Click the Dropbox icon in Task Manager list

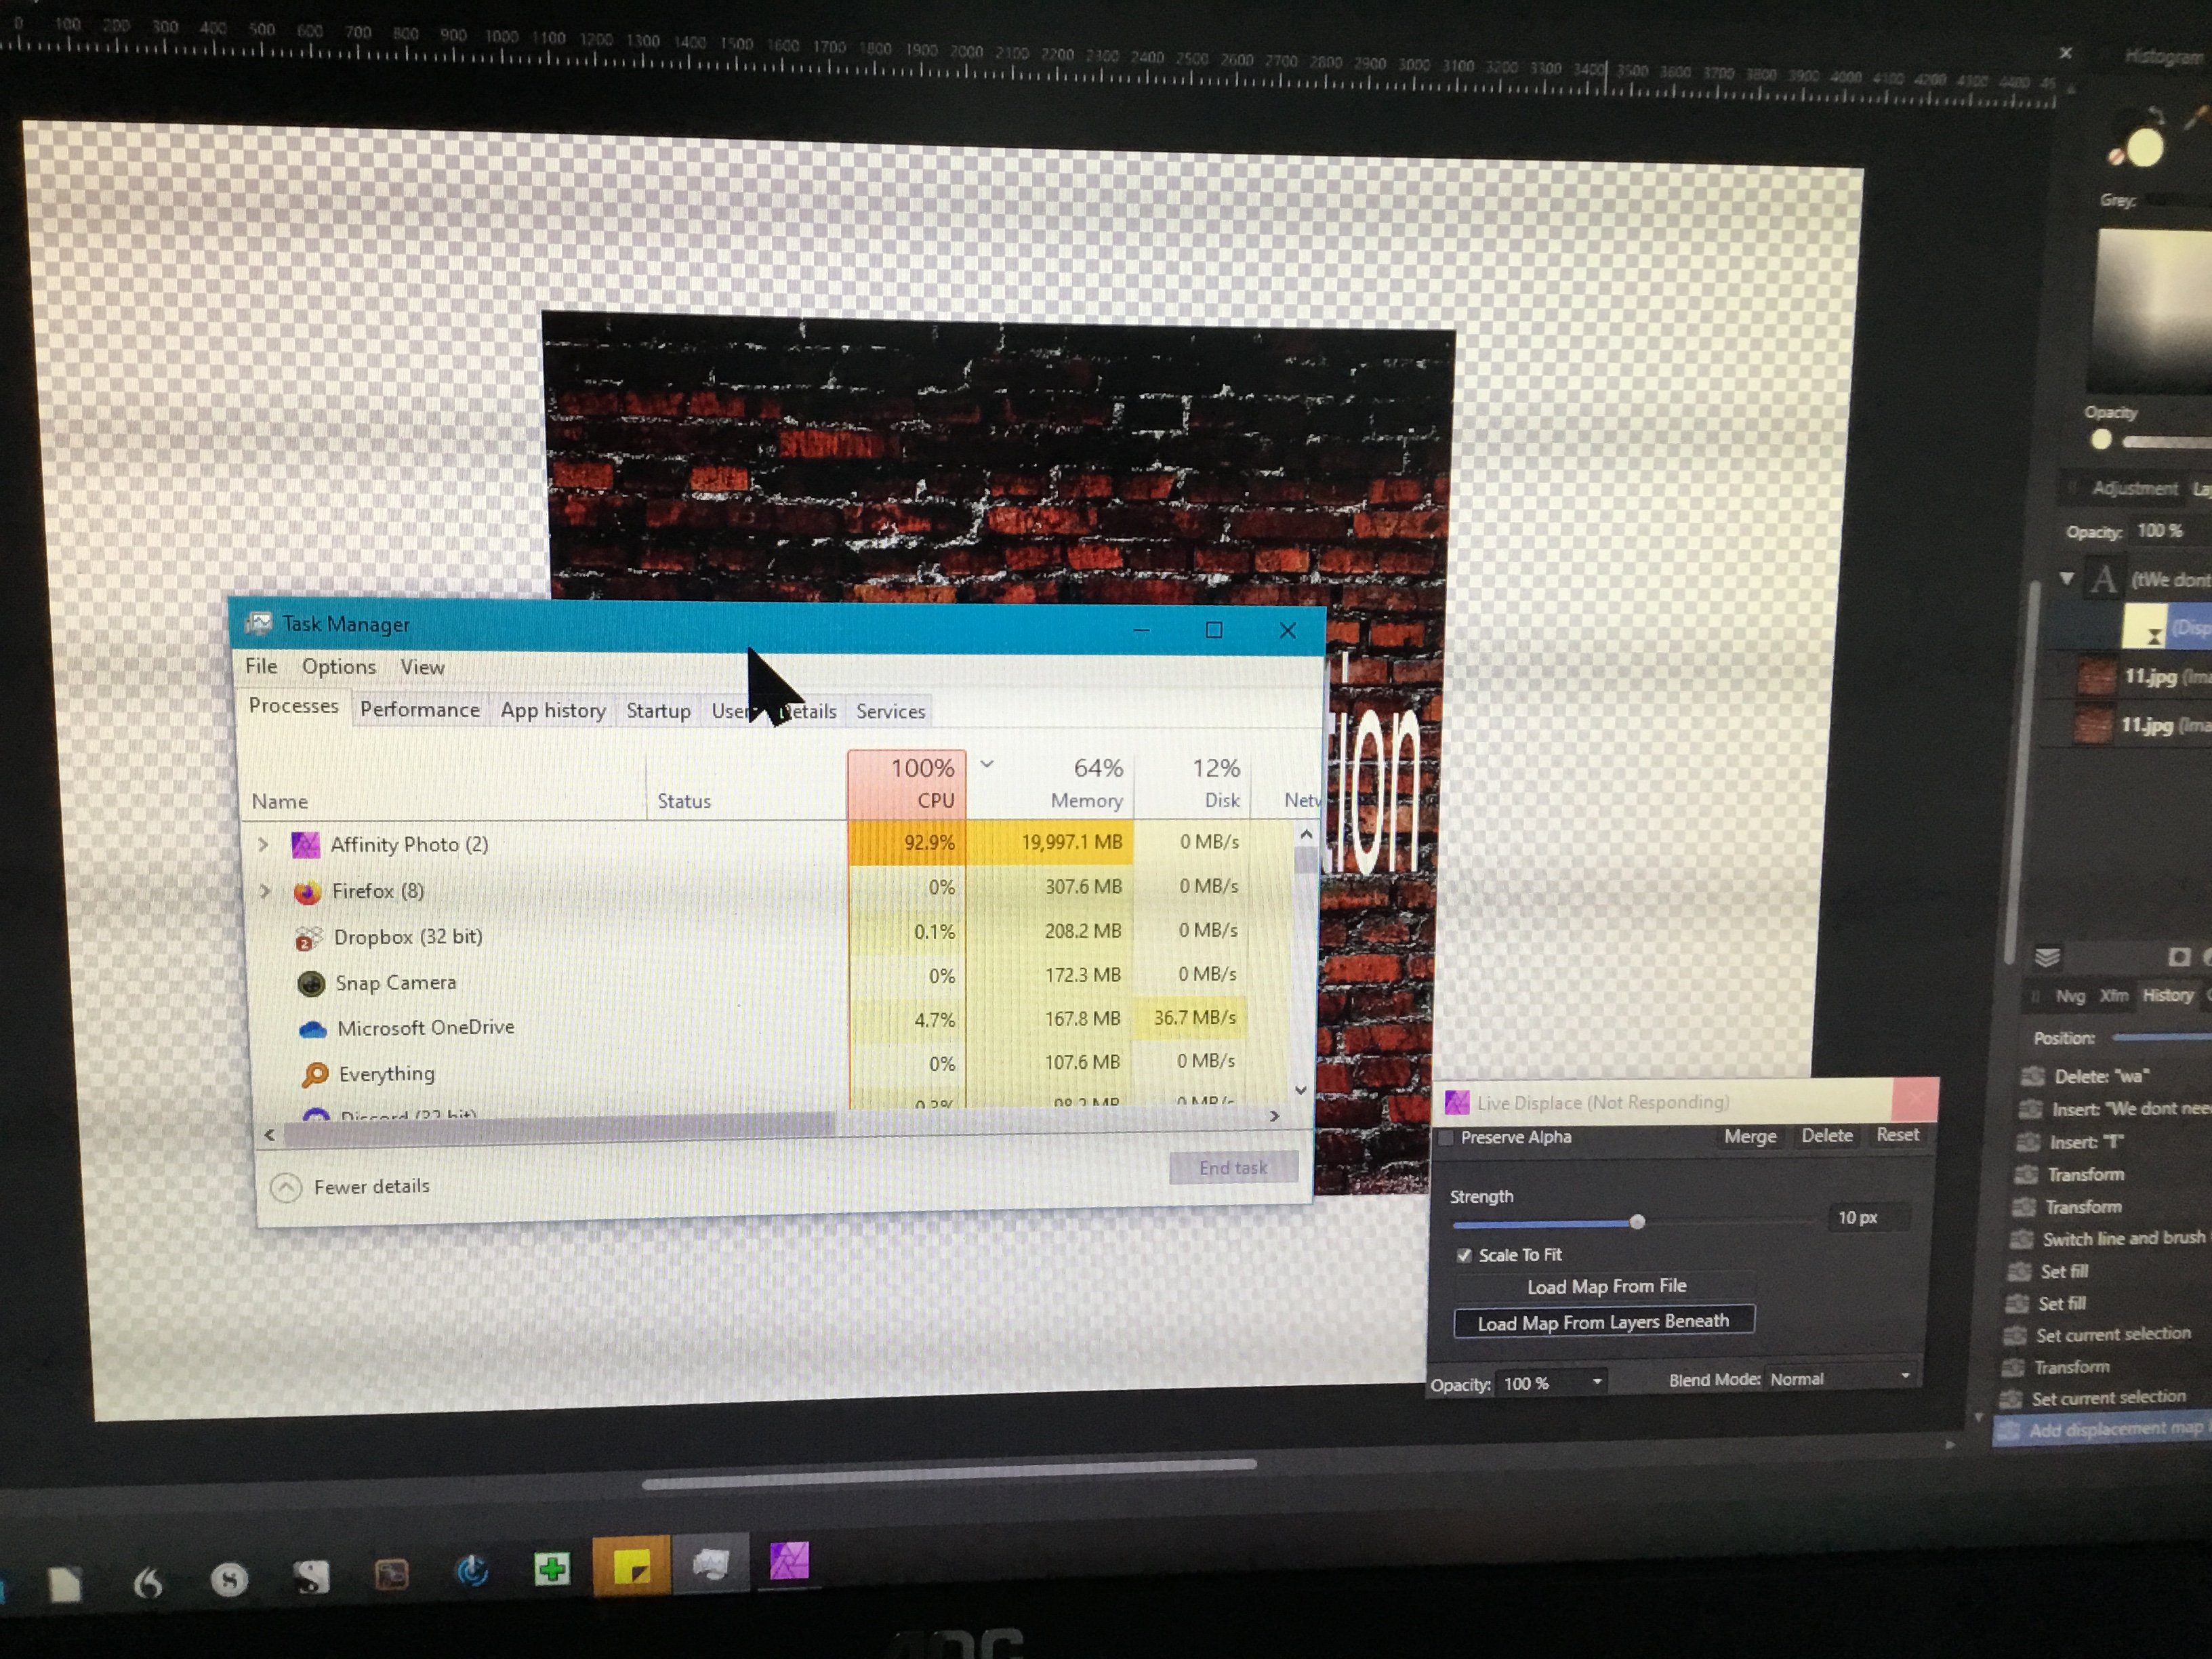coord(309,938)
